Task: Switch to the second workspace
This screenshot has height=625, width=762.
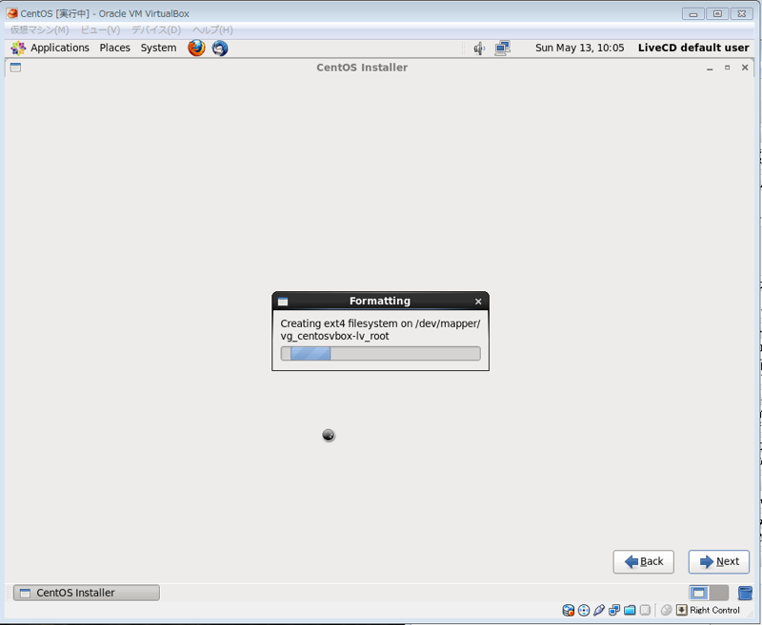Action: coord(719,593)
